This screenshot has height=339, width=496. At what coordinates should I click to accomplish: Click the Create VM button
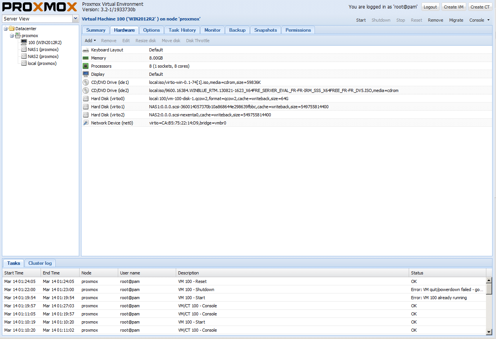(454, 7)
